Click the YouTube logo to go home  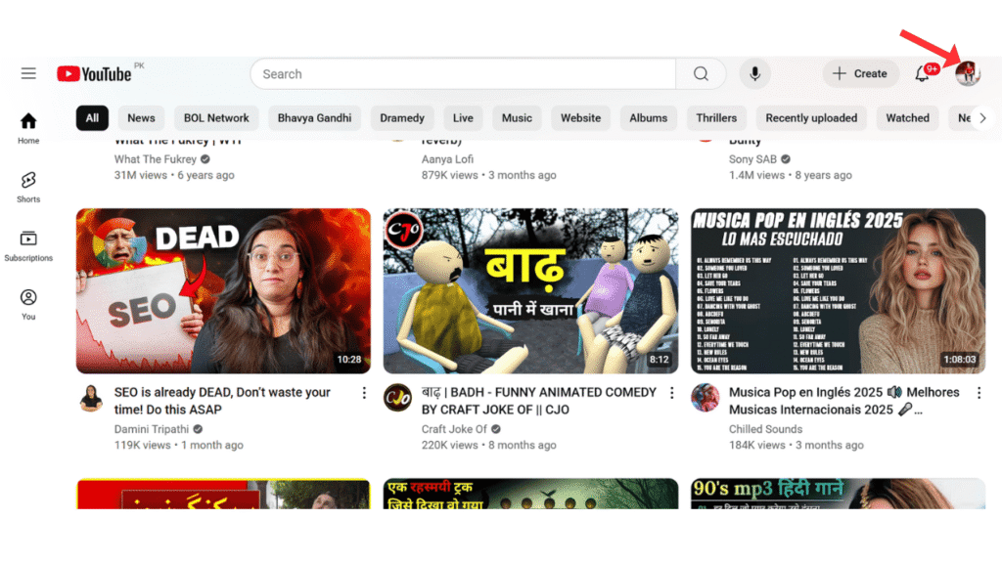95,72
